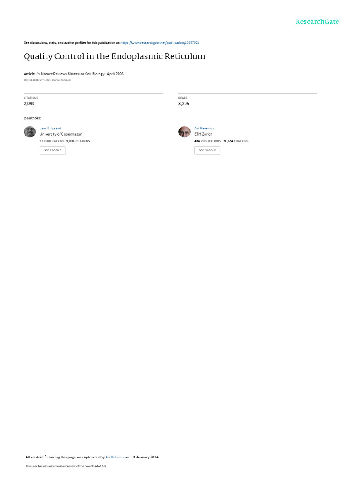
Task: Click SEE PROFILE button under Lars Ellgaard
Action: [53, 150]
